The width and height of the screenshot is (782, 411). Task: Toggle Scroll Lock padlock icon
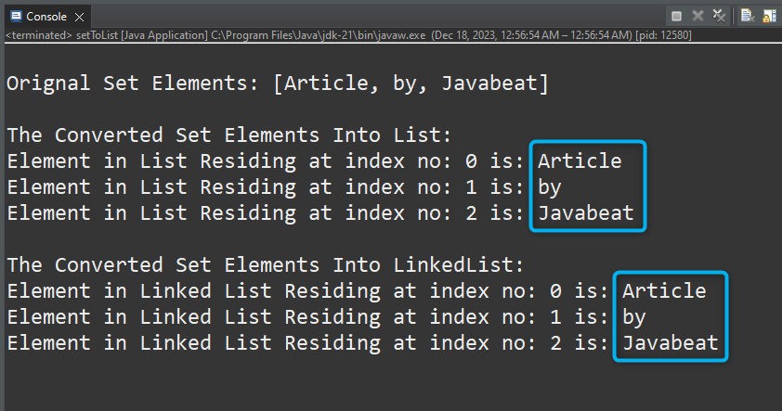(x=770, y=16)
